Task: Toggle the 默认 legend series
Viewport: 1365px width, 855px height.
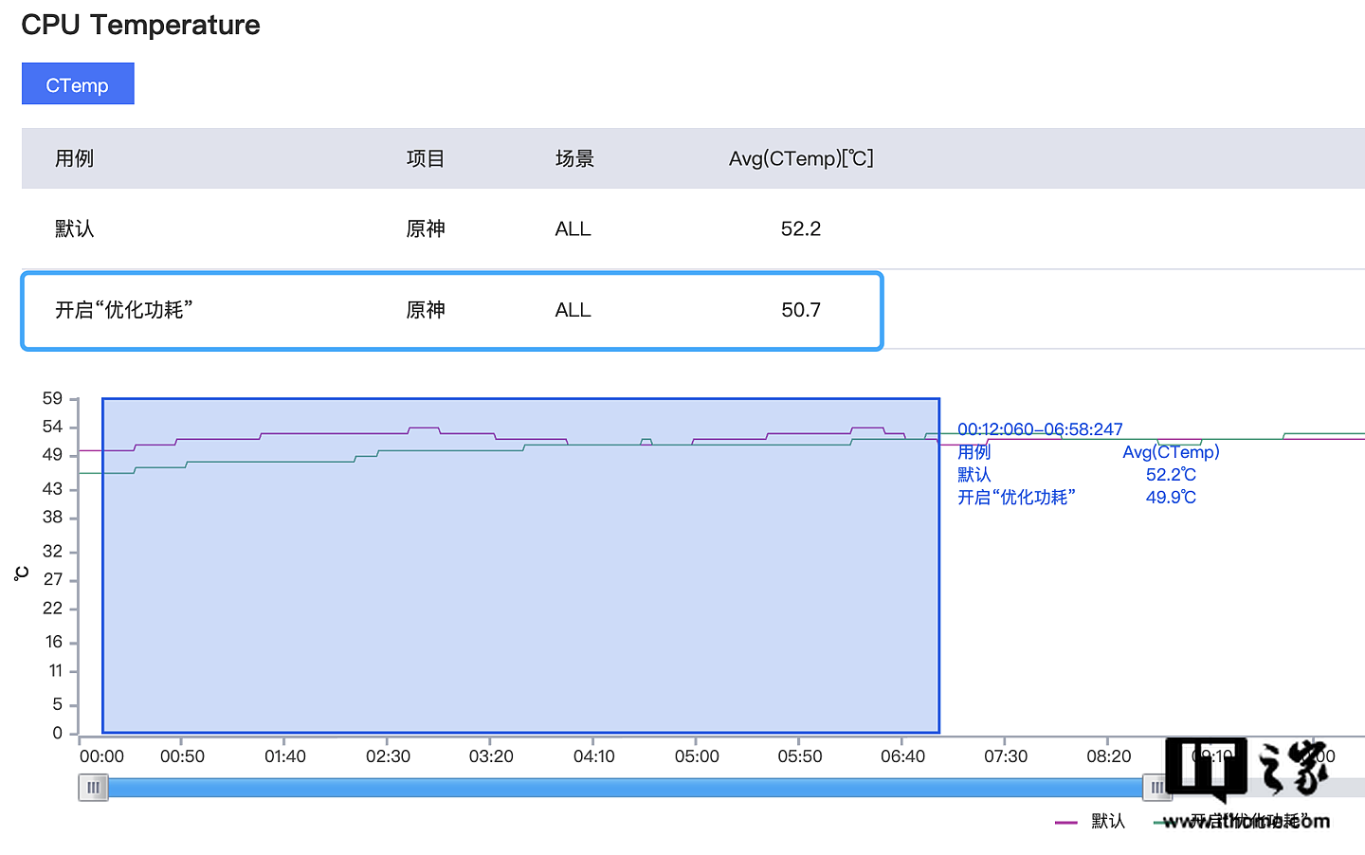Action: click(x=1090, y=821)
